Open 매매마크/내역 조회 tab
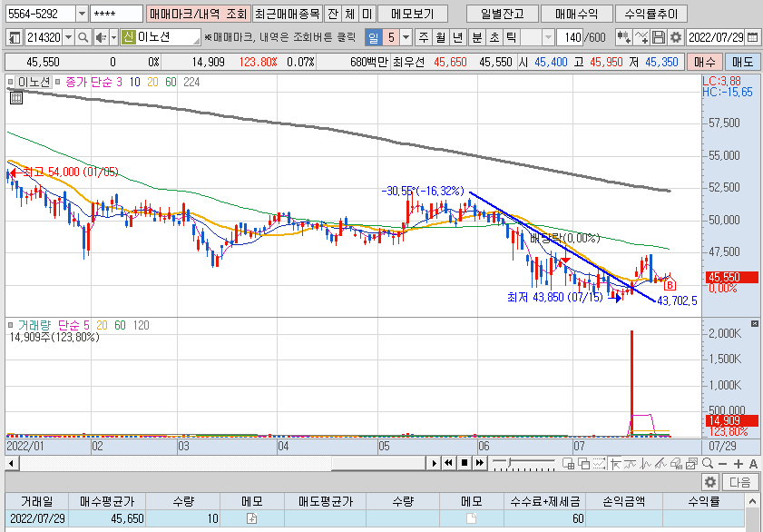Screen dimensions: 763x532 tap(199, 14)
